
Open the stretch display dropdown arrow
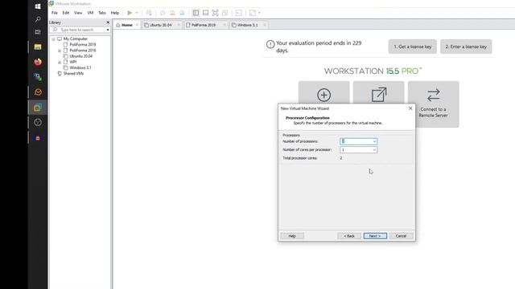(x=259, y=13)
